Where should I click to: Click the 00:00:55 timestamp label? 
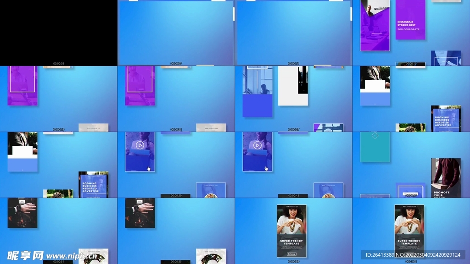click(176, 261)
